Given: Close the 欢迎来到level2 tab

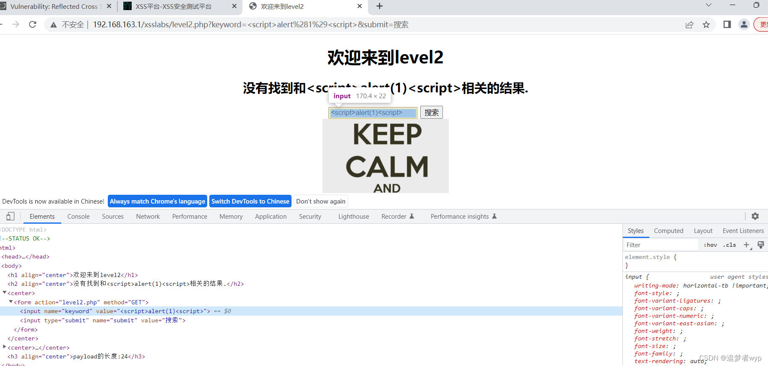Looking at the screenshot, I should [359, 6].
